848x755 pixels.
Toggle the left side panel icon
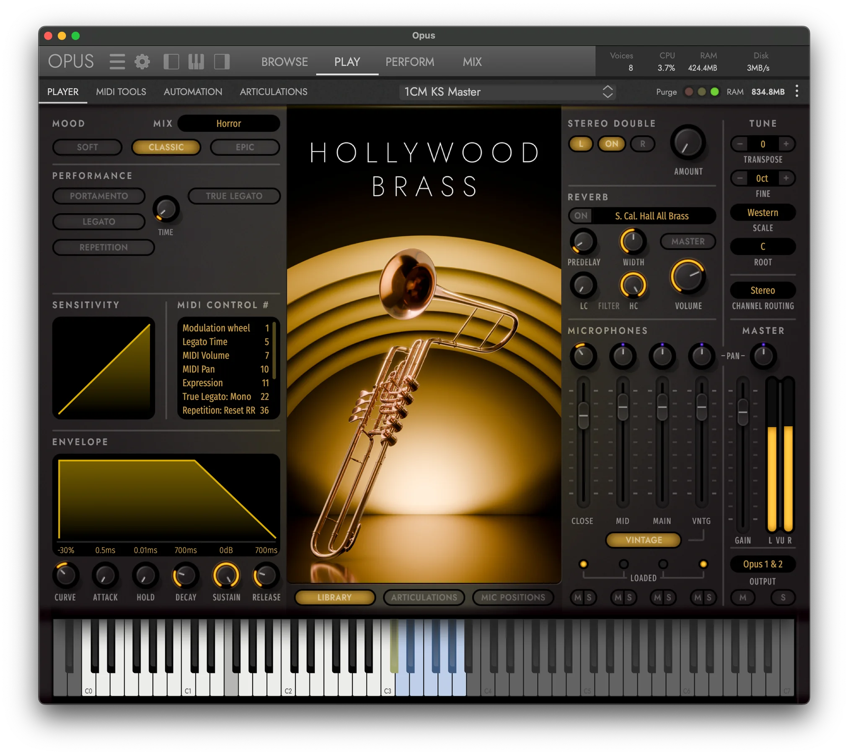(171, 61)
